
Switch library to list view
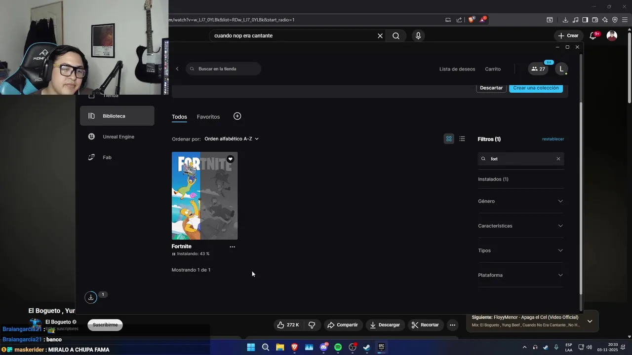pos(462,139)
